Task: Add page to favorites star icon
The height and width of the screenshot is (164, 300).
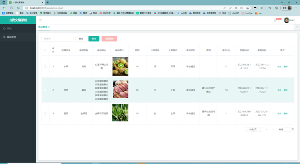Action: pyautogui.click(x=247, y=8)
